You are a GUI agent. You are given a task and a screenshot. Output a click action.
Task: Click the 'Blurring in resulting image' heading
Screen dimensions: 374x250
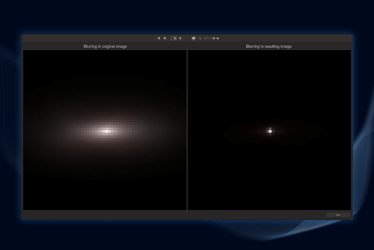pyautogui.click(x=269, y=46)
